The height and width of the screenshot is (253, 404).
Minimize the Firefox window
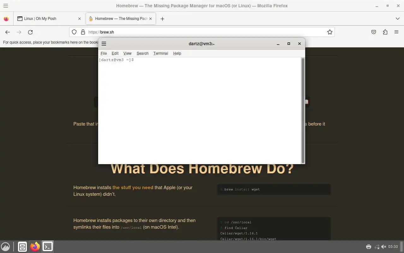point(377,6)
